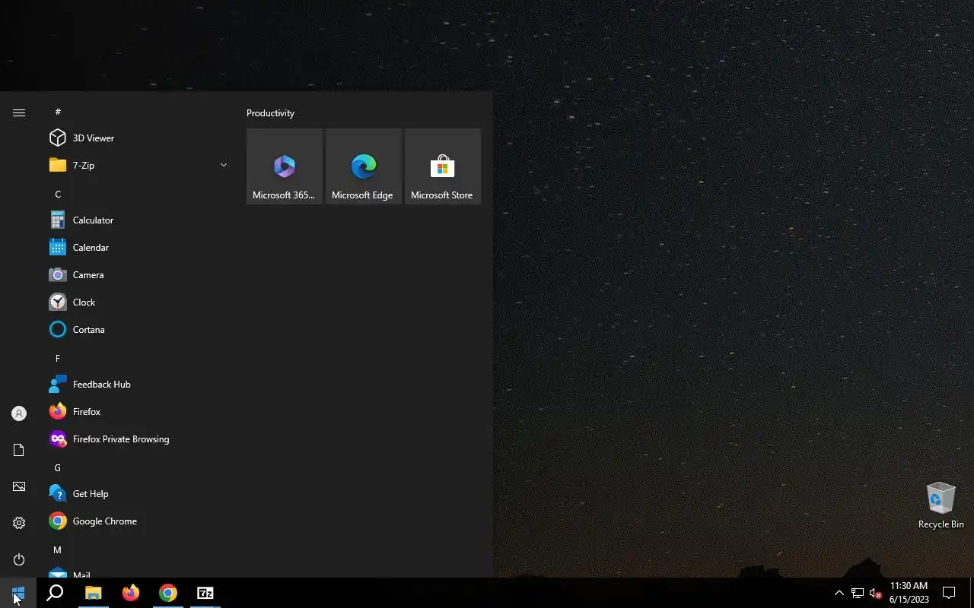The height and width of the screenshot is (608, 974).
Task: Open the user account icon in Start
Action: click(19, 413)
